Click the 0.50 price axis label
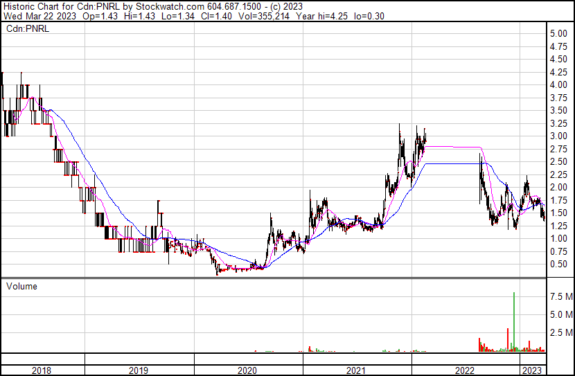Viewport: 575px width, 376px height. [558, 265]
